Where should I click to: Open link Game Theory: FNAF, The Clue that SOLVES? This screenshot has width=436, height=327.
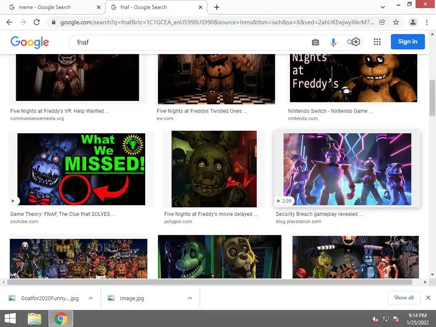click(x=63, y=214)
